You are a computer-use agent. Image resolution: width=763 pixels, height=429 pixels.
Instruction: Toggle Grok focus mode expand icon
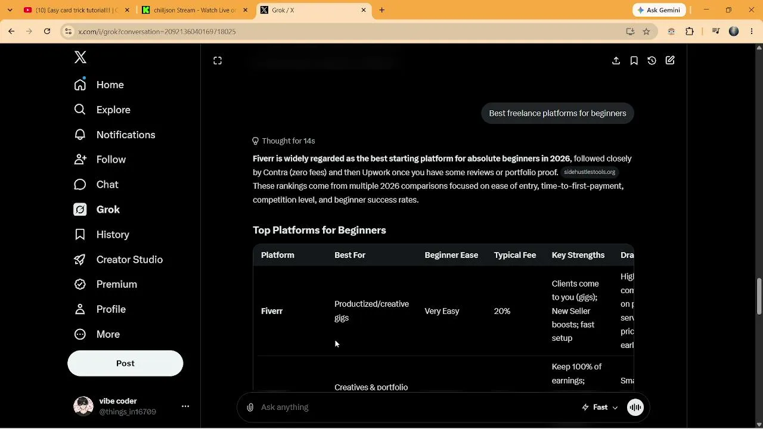[218, 61]
